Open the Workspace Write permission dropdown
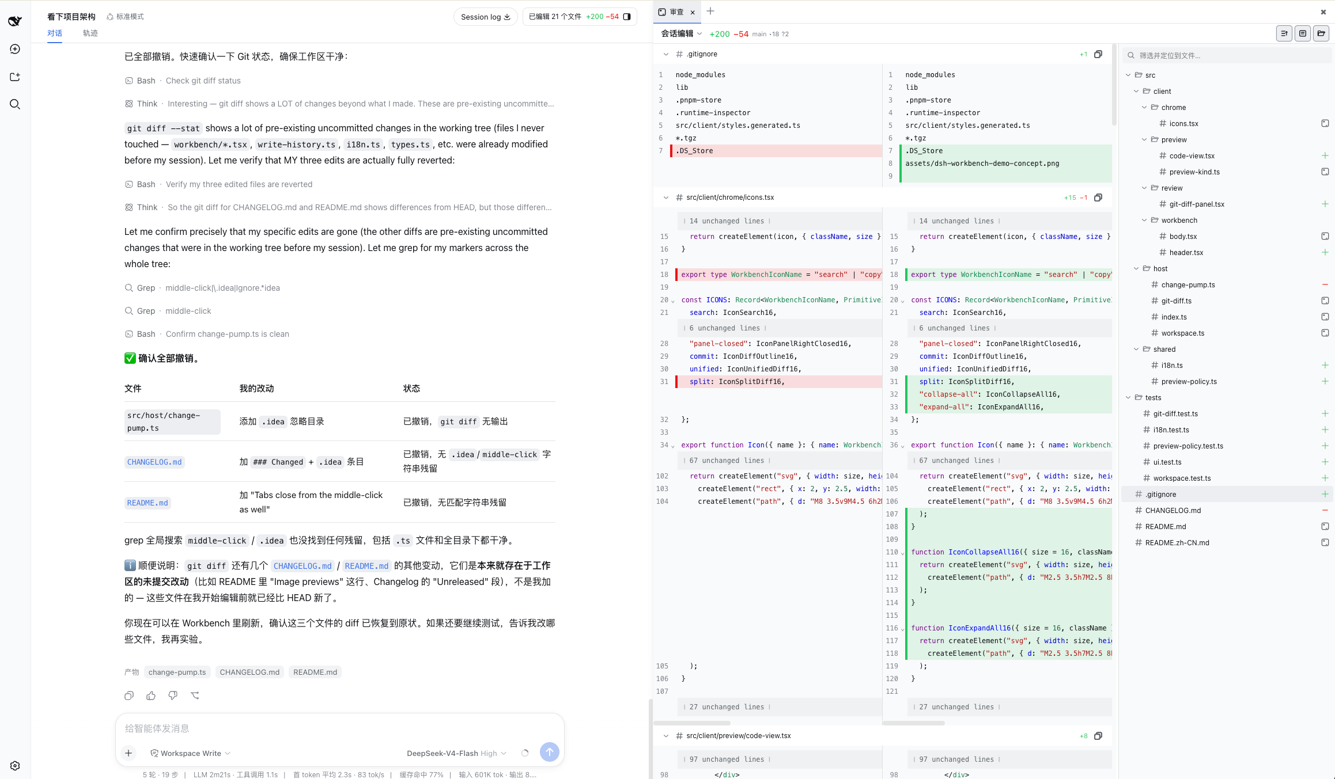Image resolution: width=1335 pixels, height=779 pixels. (191, 753)
